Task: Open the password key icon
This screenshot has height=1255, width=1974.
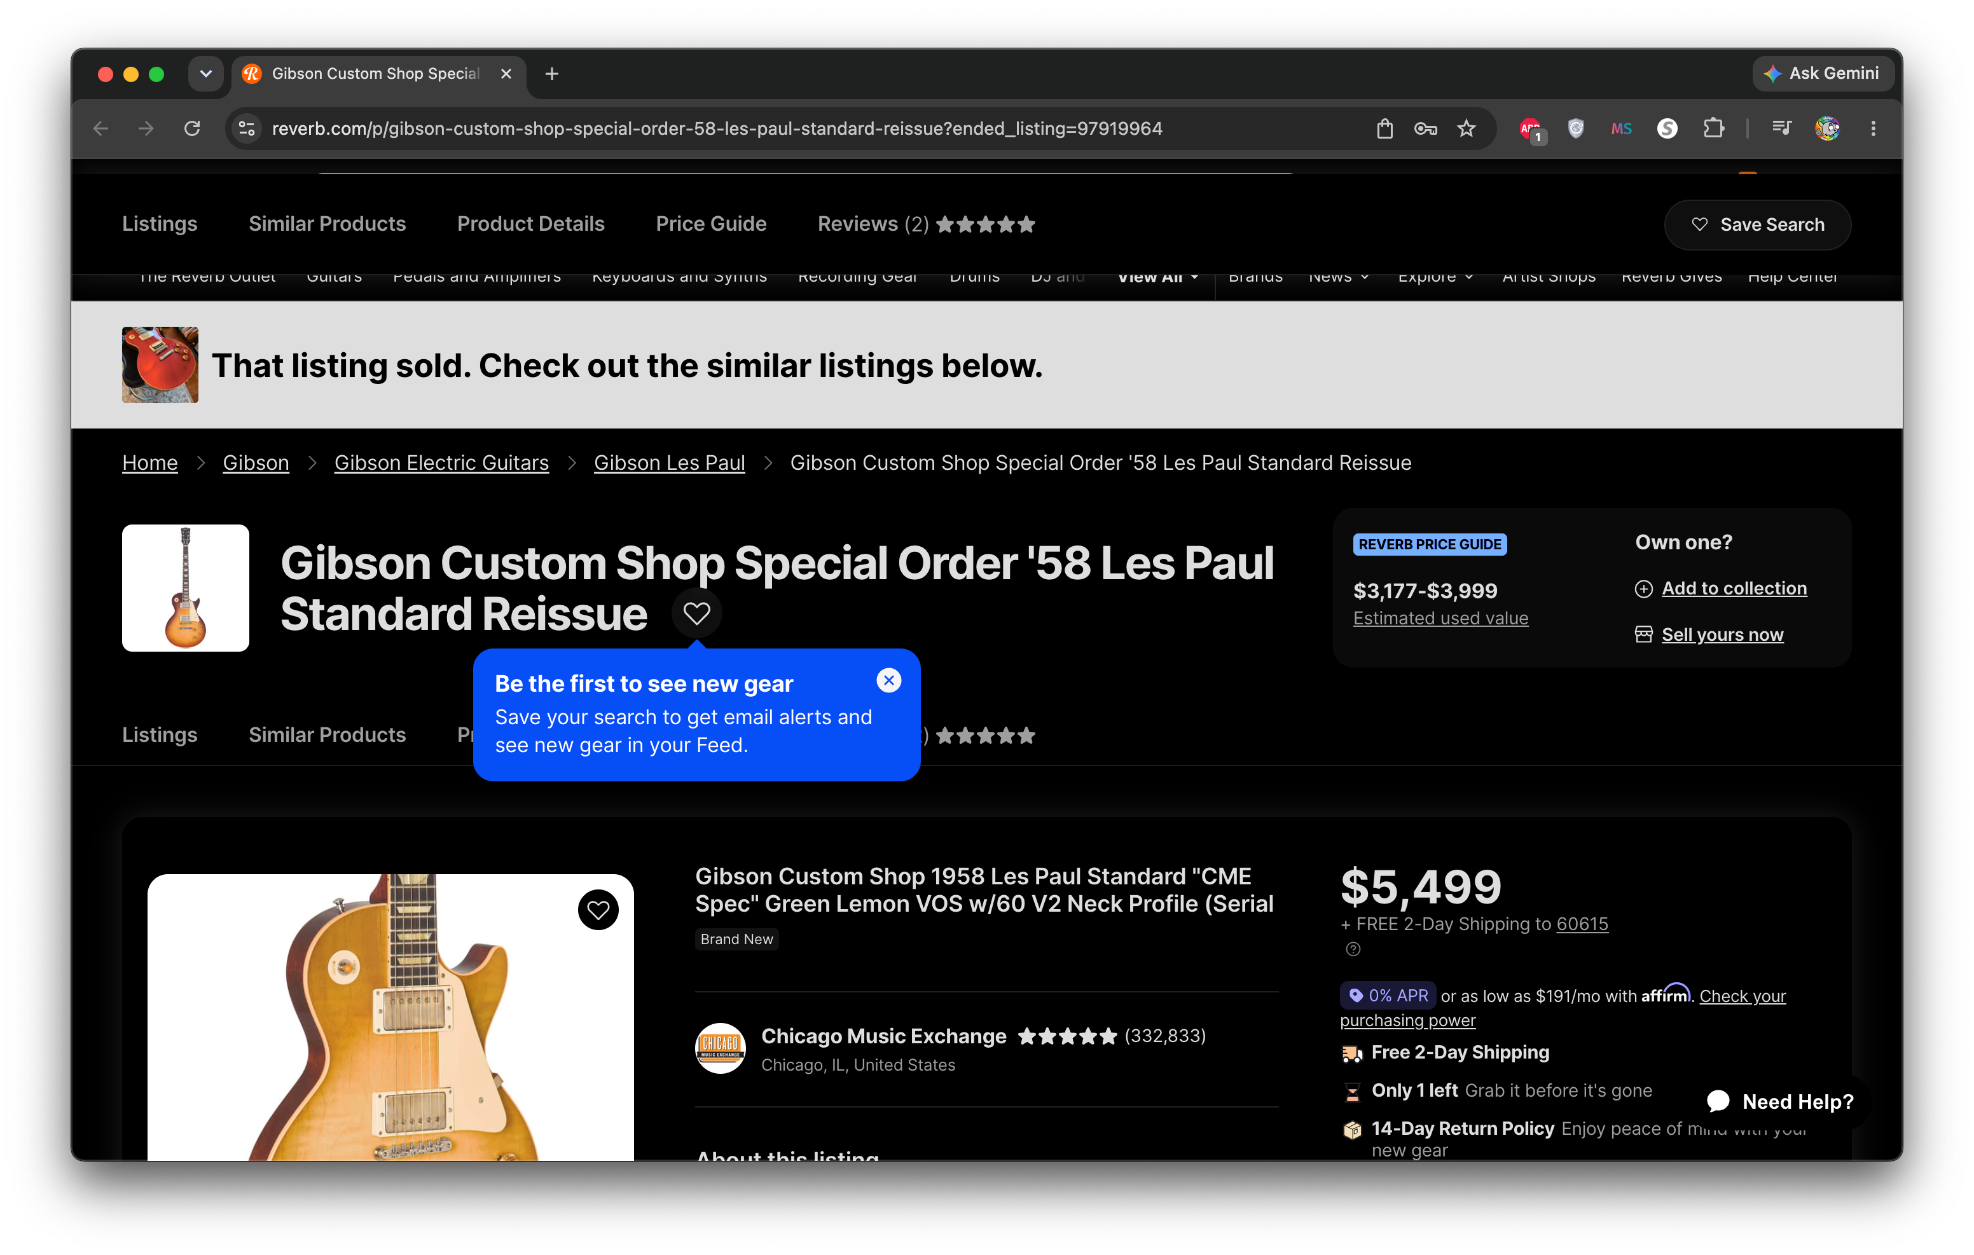Action: point(1426,128)
